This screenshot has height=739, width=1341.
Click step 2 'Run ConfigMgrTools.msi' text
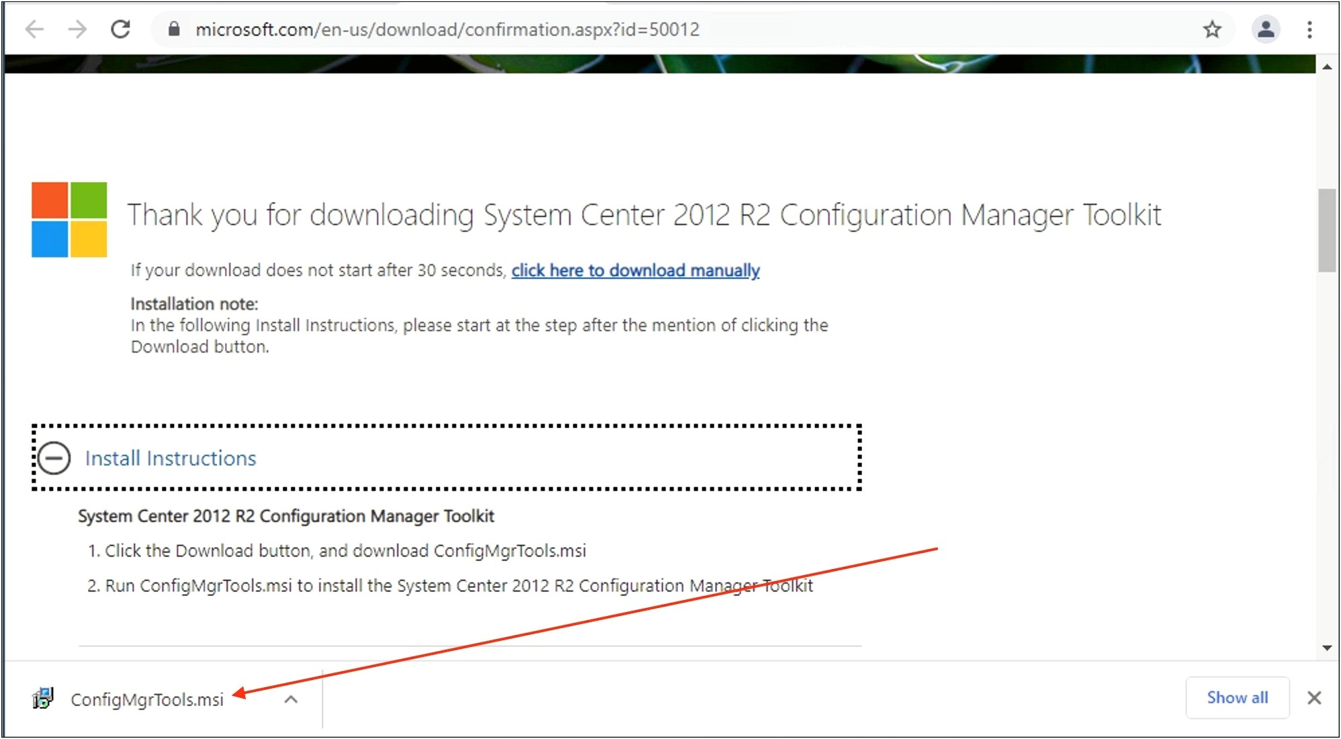click(450, 586)
